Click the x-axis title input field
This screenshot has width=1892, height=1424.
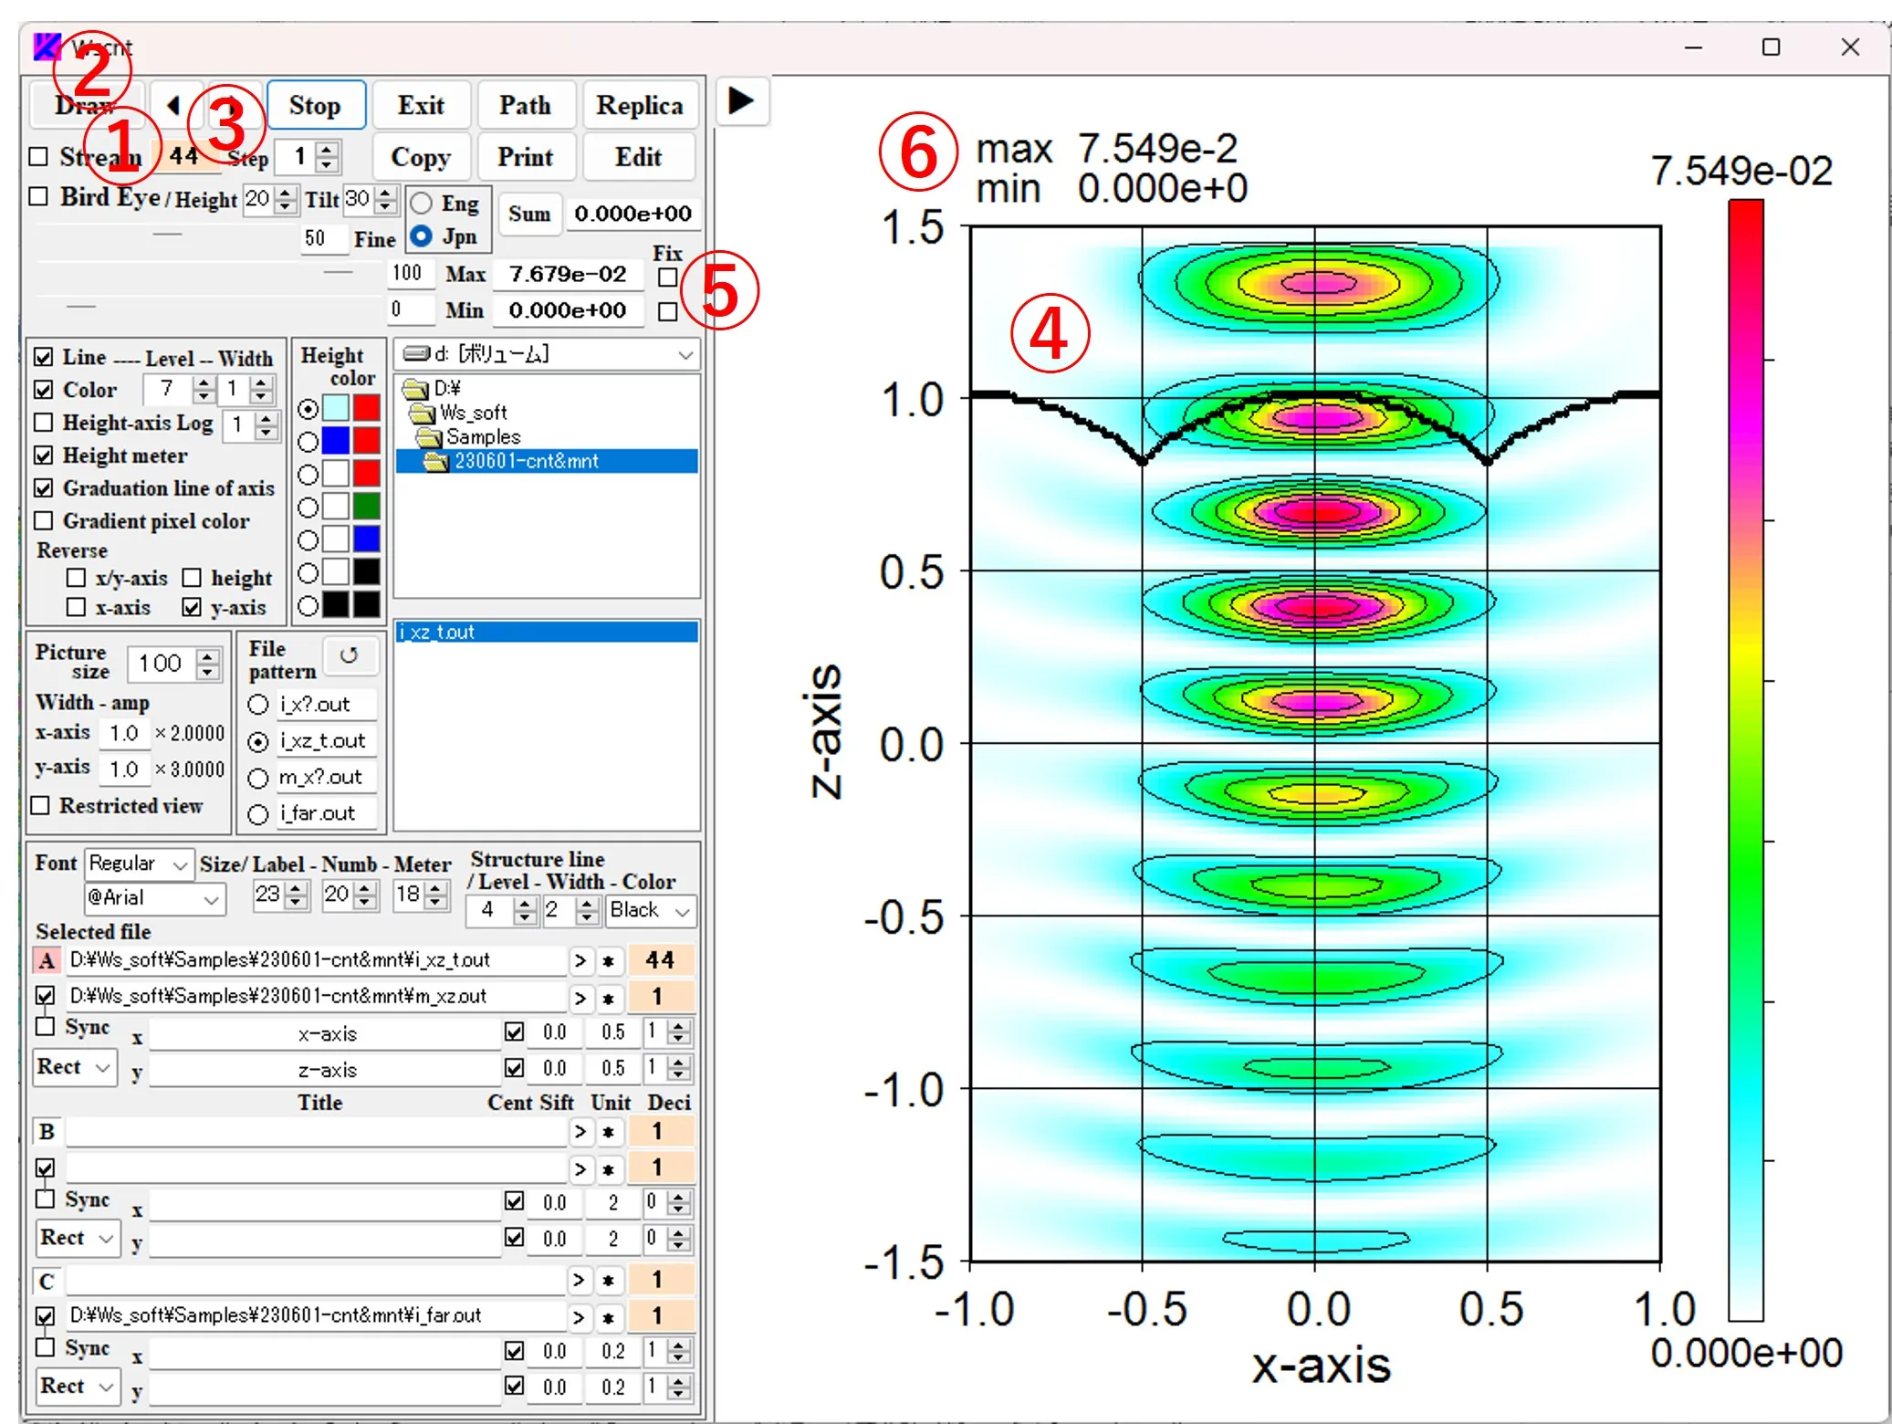click(x=326, y=1033)
